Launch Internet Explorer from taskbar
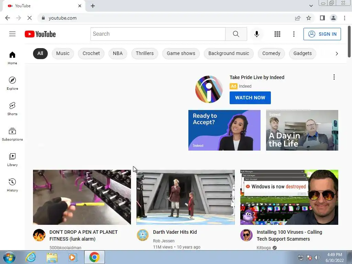 31,257
